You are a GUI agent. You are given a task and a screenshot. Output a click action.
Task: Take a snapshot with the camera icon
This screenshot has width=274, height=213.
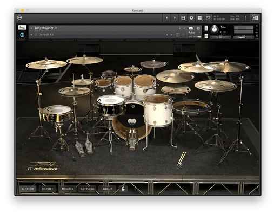[x=191, y=28]
